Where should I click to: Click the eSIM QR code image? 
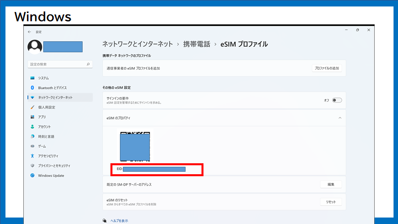click(x=135, y=146)
